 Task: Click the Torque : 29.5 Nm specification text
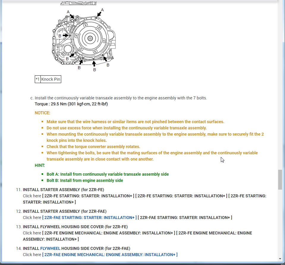[71, 104]
